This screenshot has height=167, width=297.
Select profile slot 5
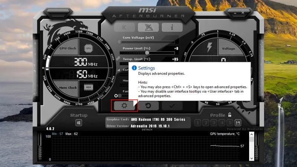click(x=230, y=123)
